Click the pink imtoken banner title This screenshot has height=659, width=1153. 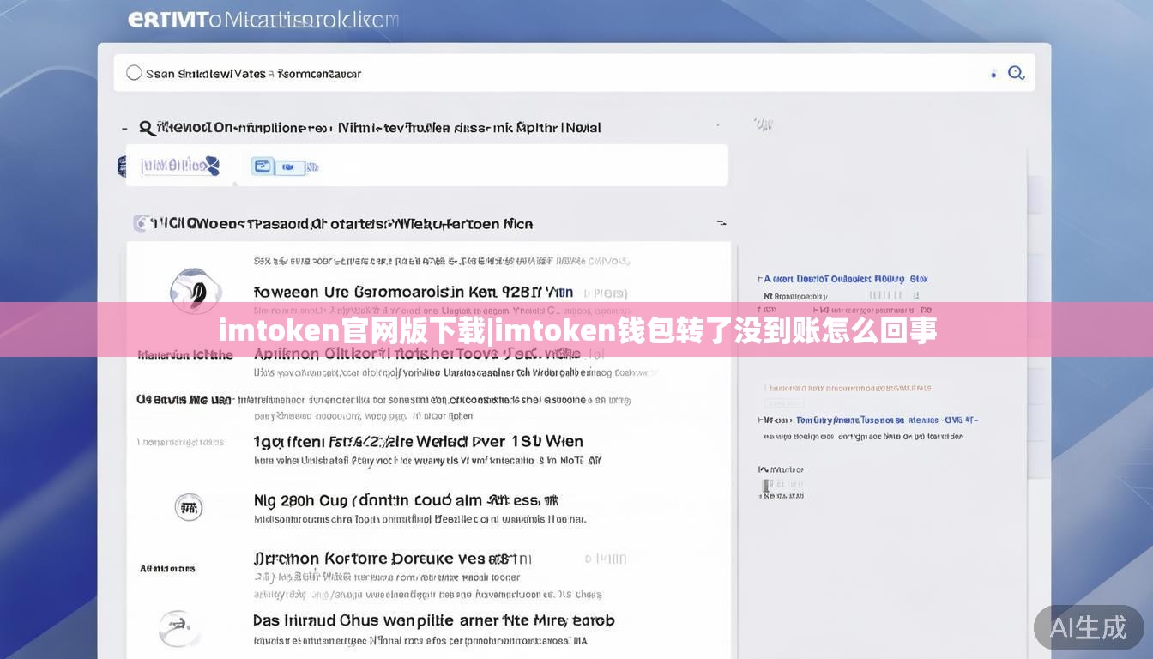576,330
